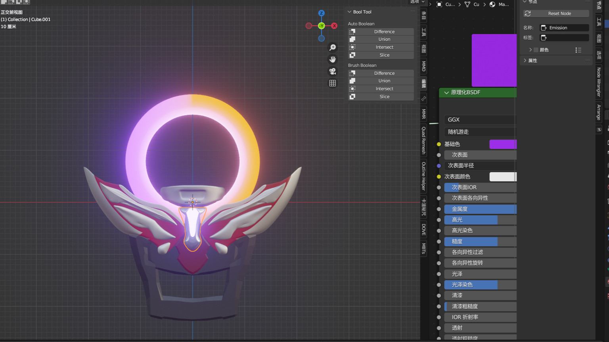Click the 次表面颜色 yellow socket dot
609x342 pixels.
point(439,177)
